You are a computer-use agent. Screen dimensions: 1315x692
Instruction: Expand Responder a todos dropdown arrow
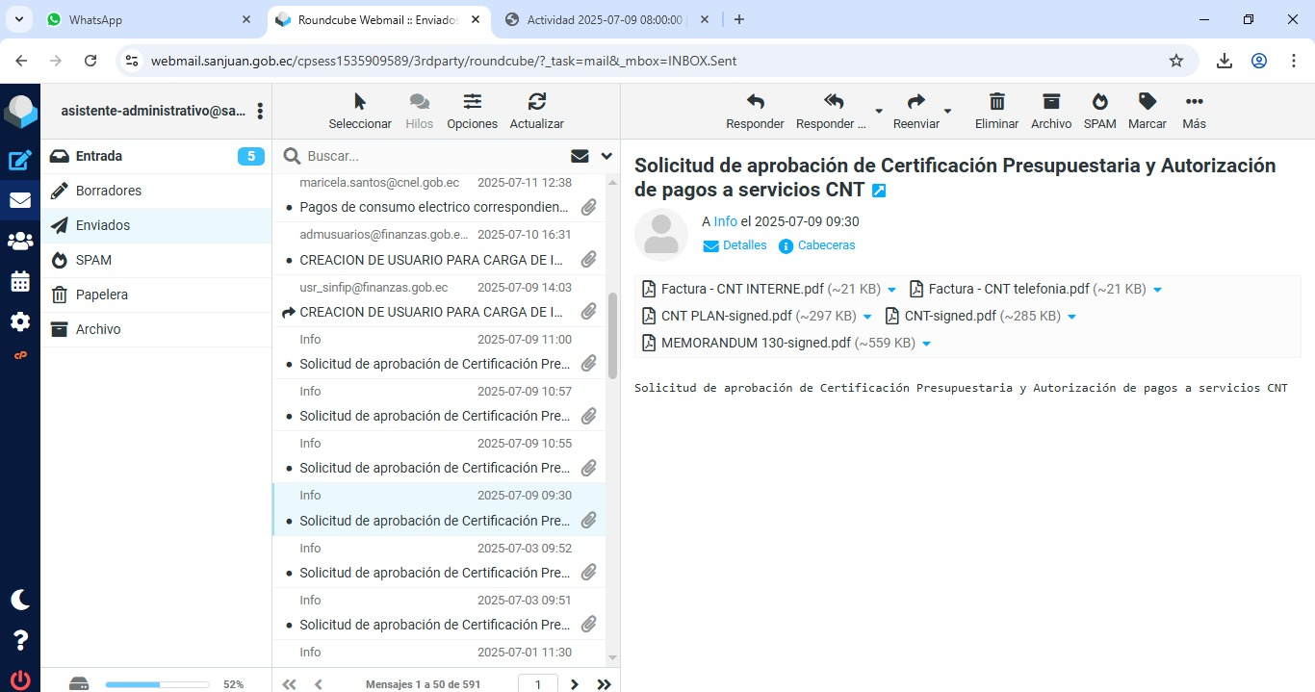pyautogui.click(x=878, y=112)
